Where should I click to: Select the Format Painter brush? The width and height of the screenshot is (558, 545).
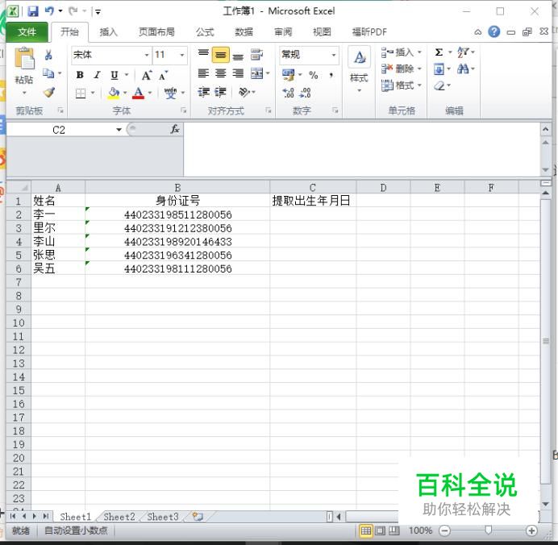pyautogui.click(x=48, y=92)
